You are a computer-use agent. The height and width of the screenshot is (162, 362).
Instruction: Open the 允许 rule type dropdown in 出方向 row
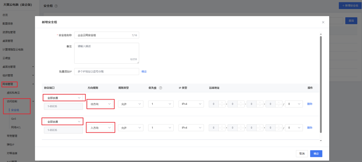(x=131, y=104)
